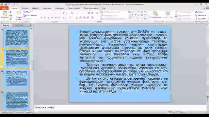This screenshot has width=209, height=117.
Task: Open the Layout (Макет) dropdown
Action: (x=28, y=12)
